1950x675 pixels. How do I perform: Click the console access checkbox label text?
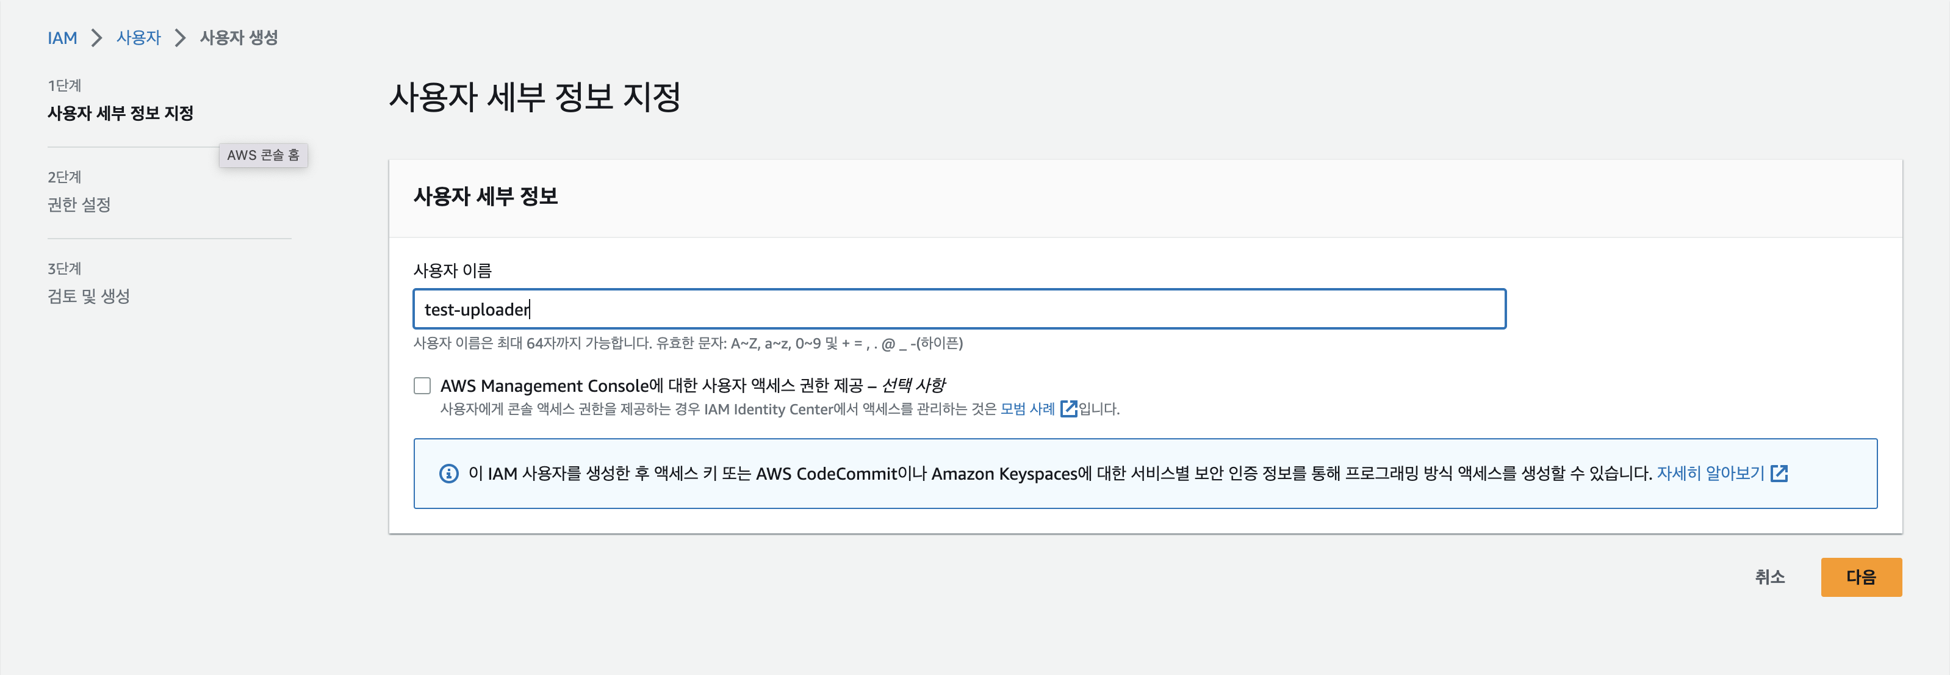click(x=692, y=386)
